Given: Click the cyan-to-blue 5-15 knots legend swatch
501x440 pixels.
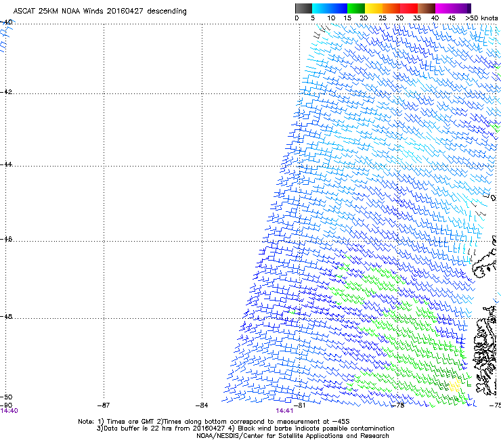Looking at the screenshot, I should [x=330, y=8].
